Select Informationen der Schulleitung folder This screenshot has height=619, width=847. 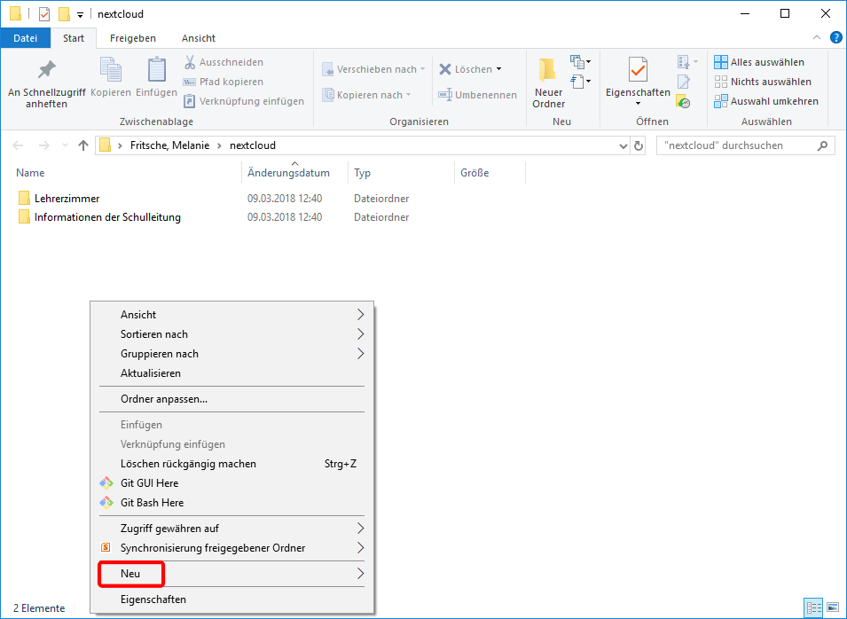(107, 217)
